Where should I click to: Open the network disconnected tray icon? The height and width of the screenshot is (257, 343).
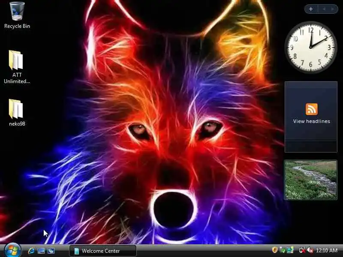coord(302,250)
